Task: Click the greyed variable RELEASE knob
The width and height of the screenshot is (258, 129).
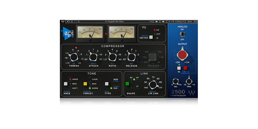Action: (152, 57)
